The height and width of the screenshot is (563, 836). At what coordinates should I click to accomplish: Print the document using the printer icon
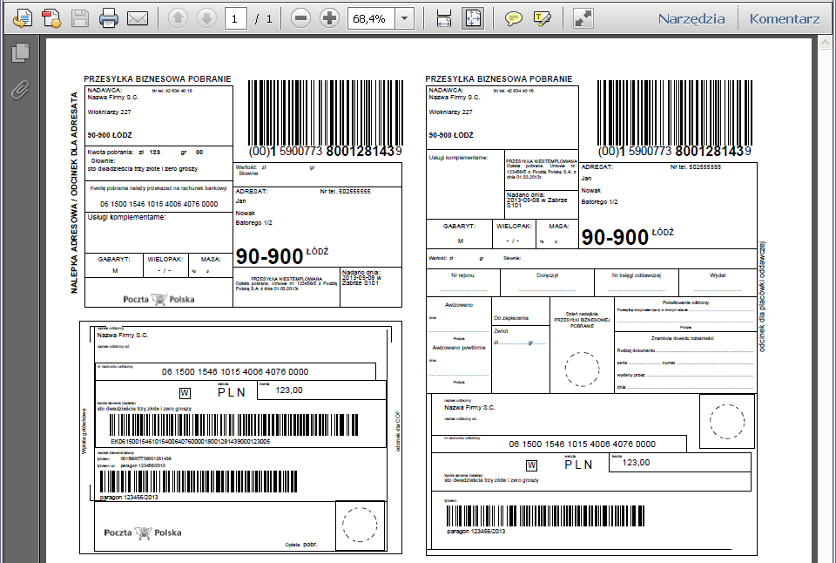[x=109, y=18]
